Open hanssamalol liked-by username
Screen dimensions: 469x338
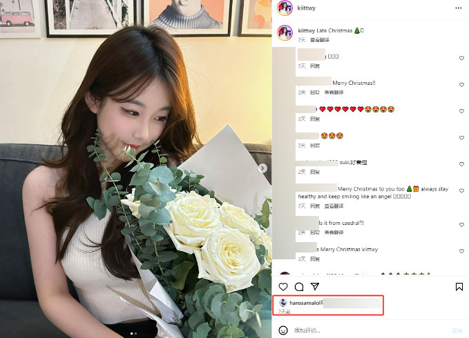tap(305, 303)
